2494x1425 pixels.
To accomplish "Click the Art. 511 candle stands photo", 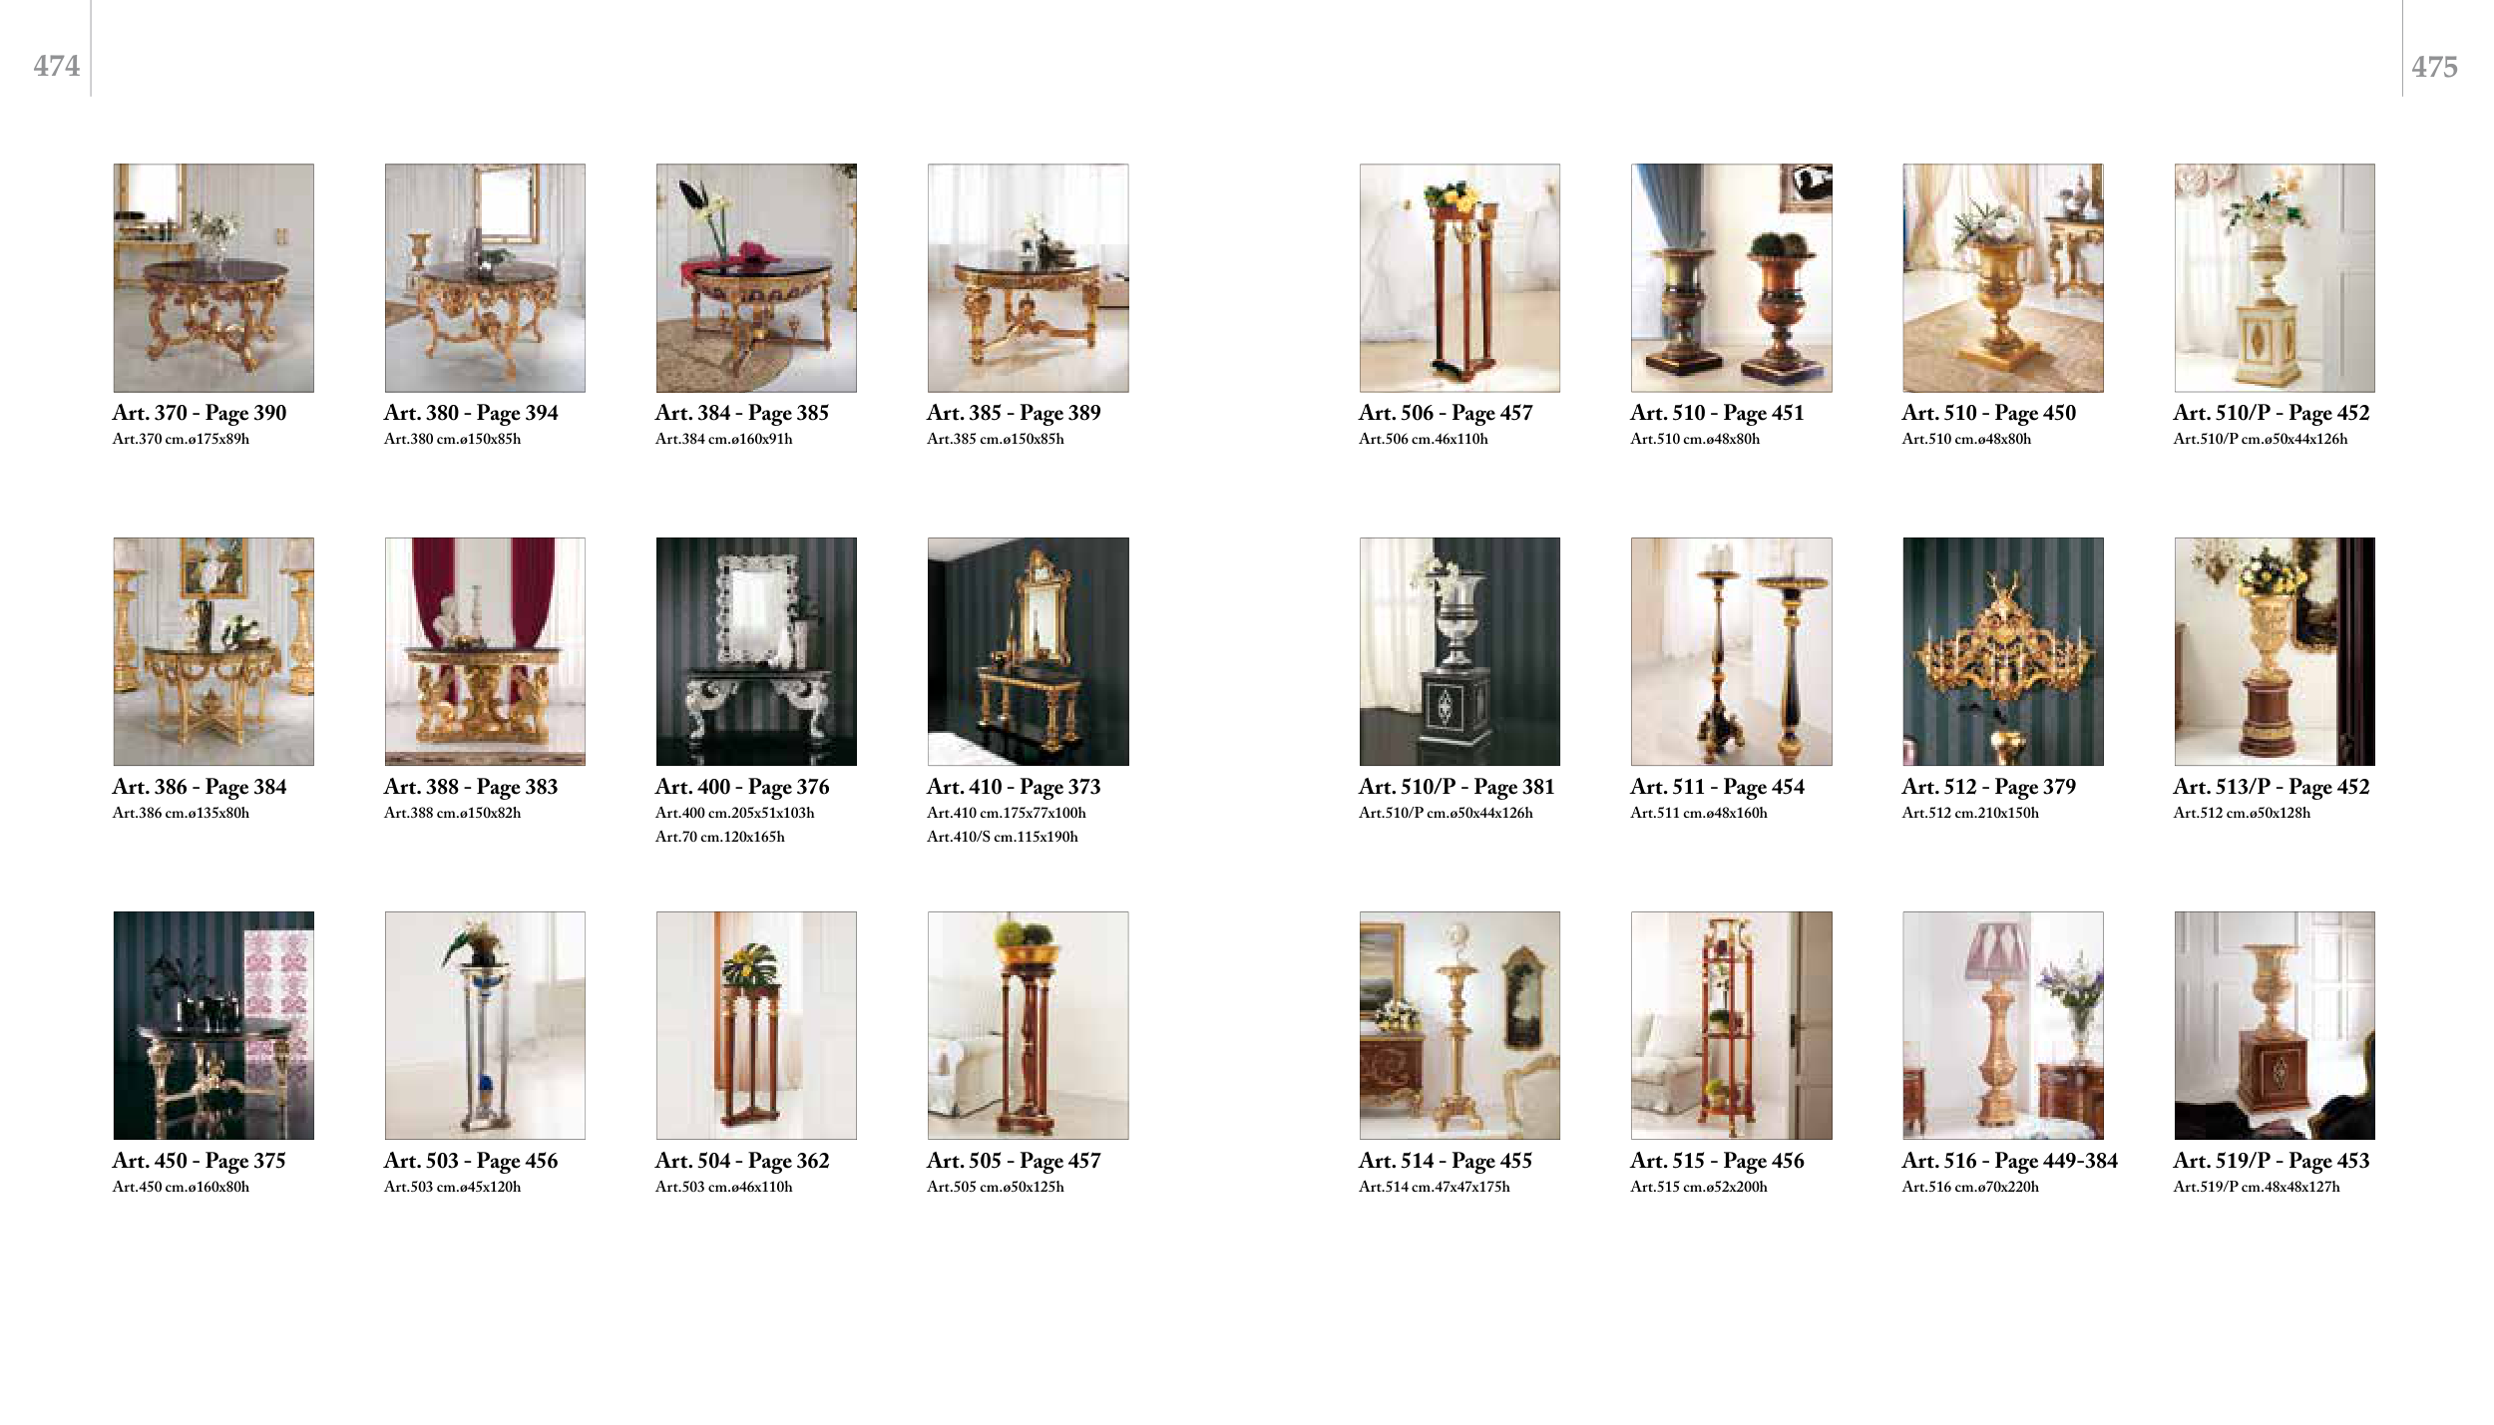I will 1731,651.
